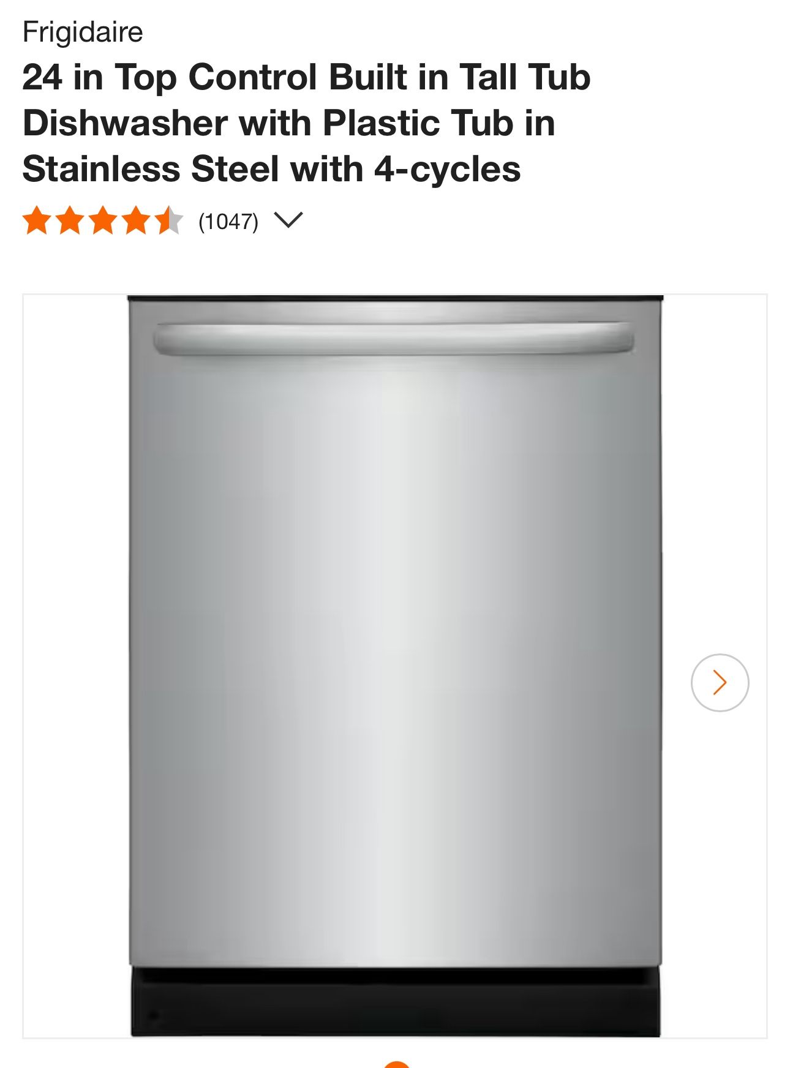
Task: Click the fourth orange rating star
Action: (x=136, y=220)
